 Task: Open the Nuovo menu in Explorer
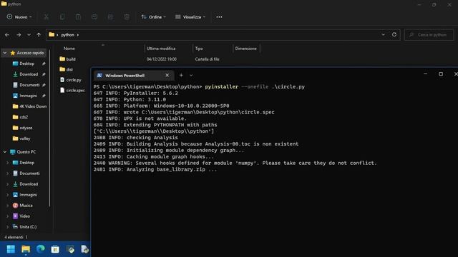pos(19,17)
